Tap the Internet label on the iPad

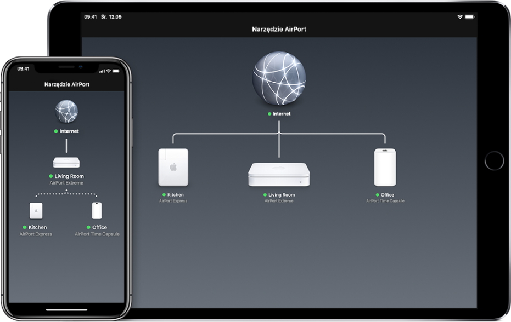tap(281, 114)
